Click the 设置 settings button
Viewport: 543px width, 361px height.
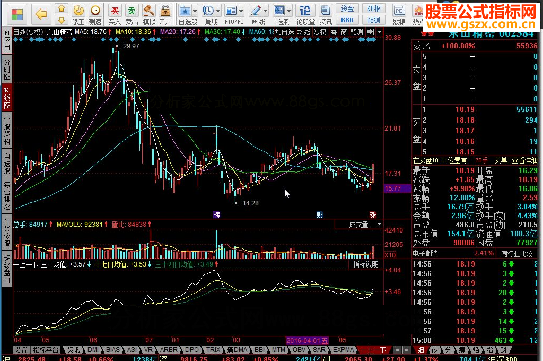point(21,349)
